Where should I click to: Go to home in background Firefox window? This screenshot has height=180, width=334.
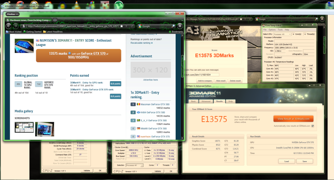322,19
